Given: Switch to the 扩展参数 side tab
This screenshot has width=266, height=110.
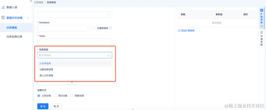Looking at the screenshot, I should pos(262,18).
